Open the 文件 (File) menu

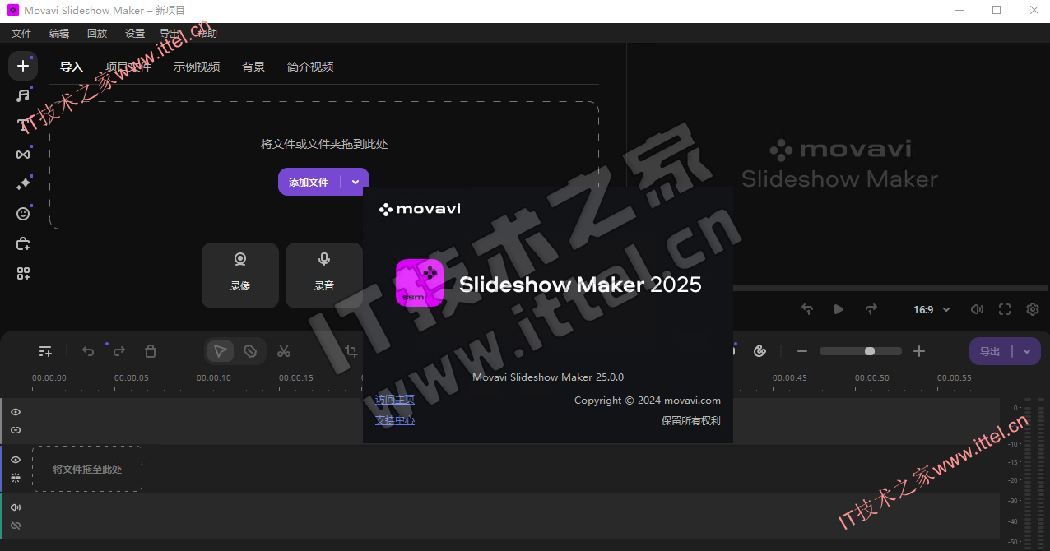pos(21,34)
